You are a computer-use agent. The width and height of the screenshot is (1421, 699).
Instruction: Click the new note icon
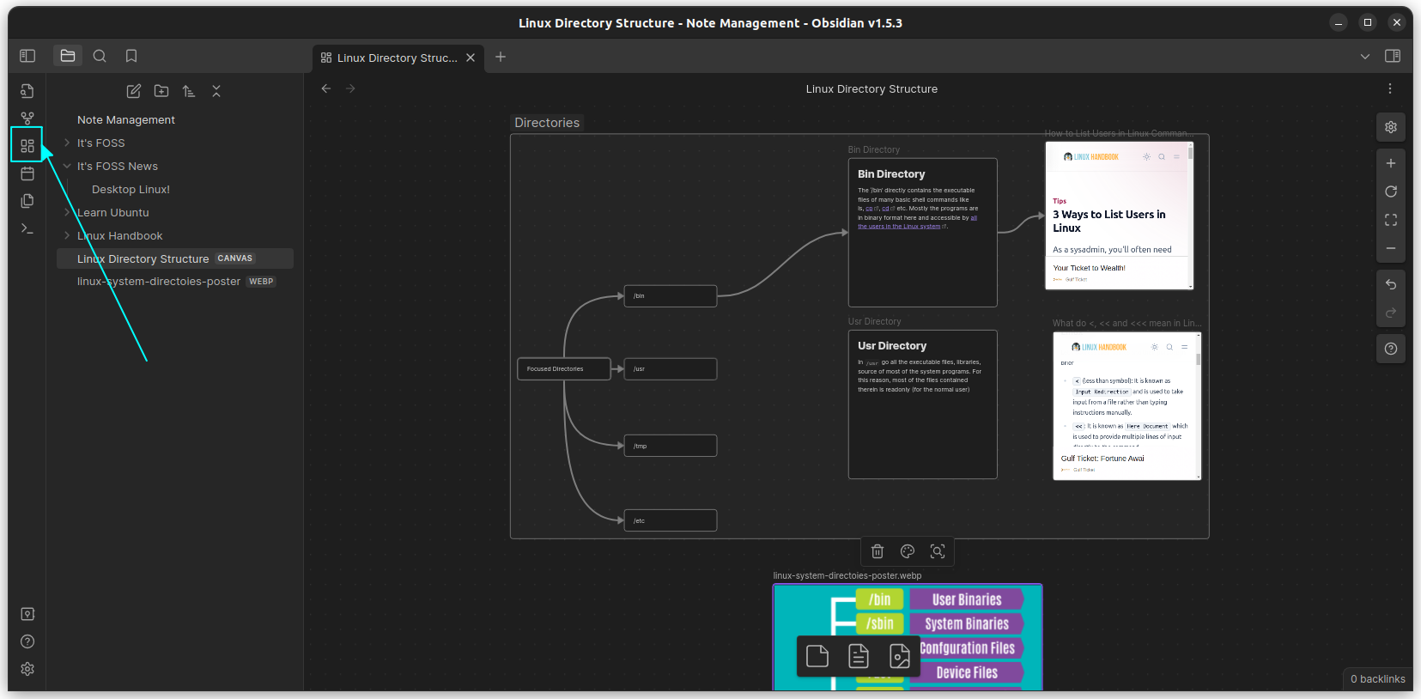pos(134,91)
